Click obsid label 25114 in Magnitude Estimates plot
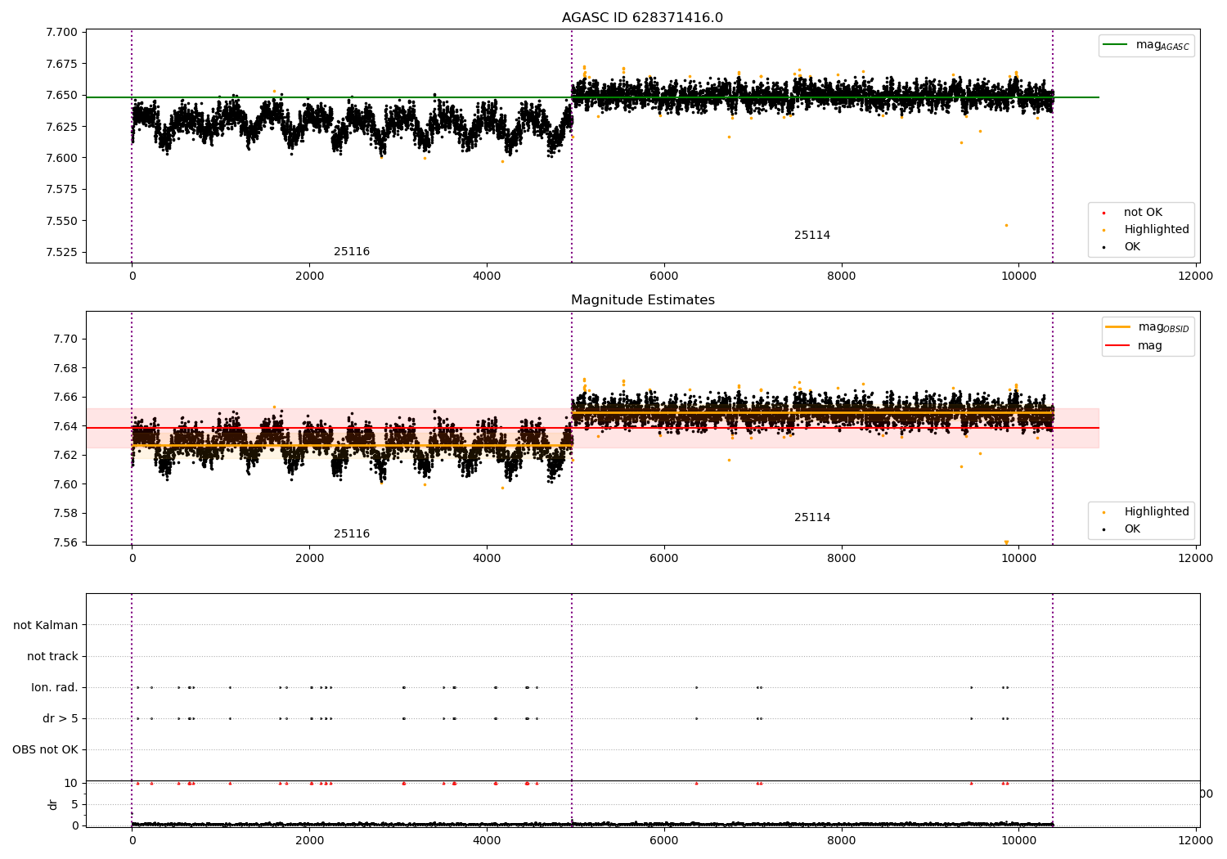Image resolution: width=1227 pixels, height=859 pixels. click(812, 518)
